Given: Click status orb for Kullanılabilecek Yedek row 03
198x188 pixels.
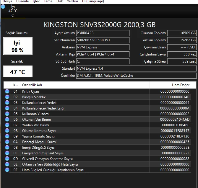Looking at the screenshot, I should (x=7, y=102).
